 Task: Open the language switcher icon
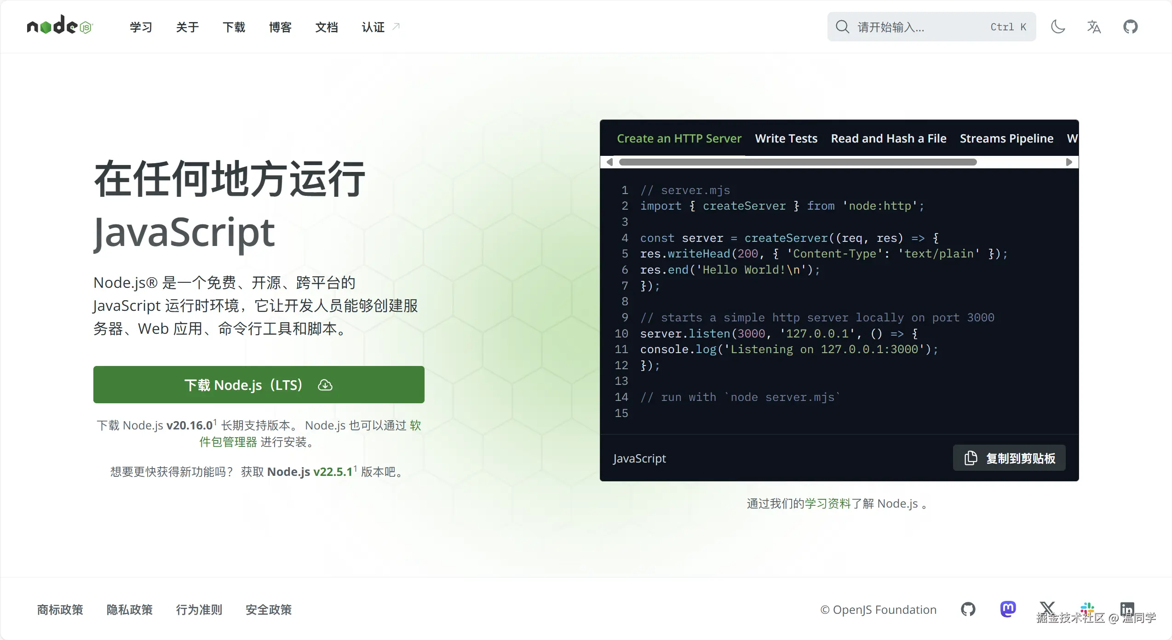pyautogui.click(x=1094, y=27)
